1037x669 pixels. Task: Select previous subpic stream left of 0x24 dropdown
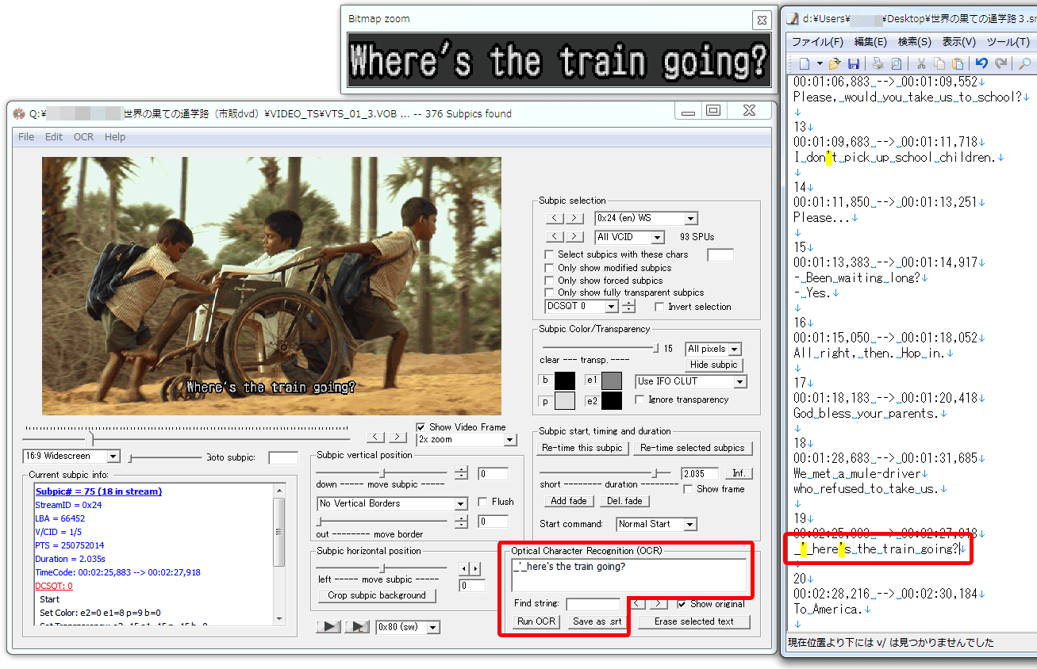tap(555, 218)
